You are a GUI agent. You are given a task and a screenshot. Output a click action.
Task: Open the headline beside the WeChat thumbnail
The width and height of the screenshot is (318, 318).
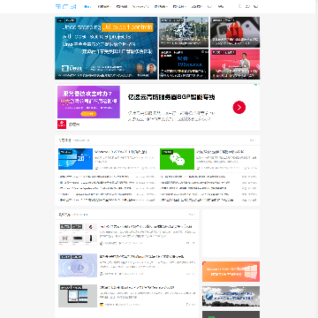coord(220,152)
